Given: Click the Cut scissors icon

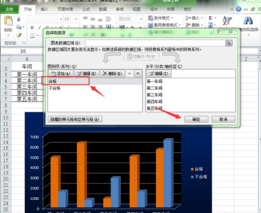Looking at the screenshot, I should [x=18, y=19].
